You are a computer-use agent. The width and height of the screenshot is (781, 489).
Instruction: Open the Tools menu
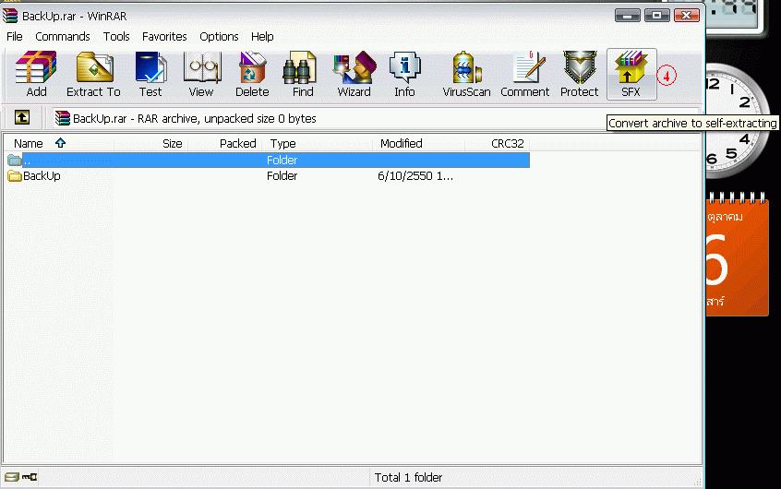tap(116, 37)
